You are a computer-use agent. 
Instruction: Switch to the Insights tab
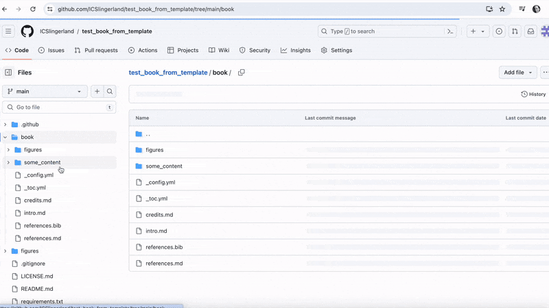coord(295,50)
